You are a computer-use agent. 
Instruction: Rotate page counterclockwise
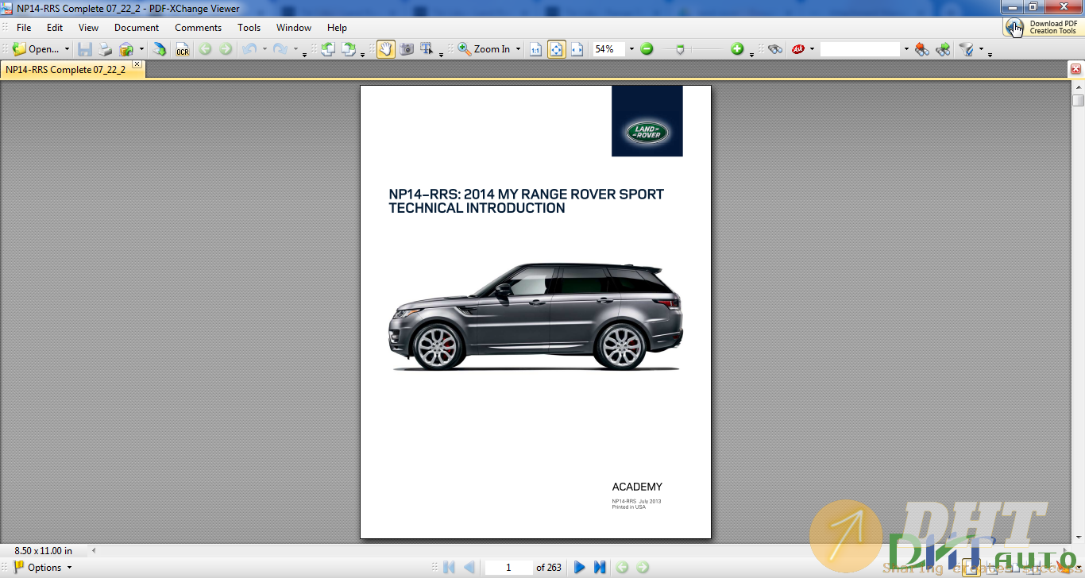pyautogui.click(x=328, y=49)
